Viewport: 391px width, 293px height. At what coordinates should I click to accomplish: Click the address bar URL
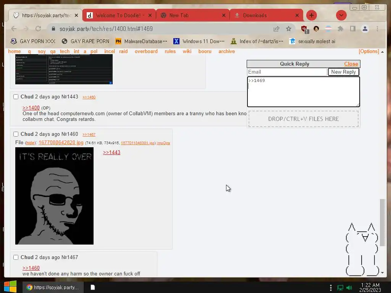(x=106, y=29)
